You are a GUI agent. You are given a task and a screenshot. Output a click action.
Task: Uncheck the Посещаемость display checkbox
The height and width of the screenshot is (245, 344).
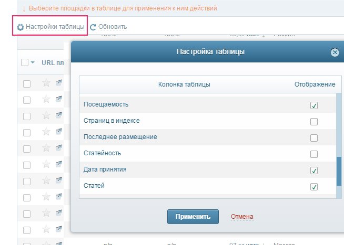[x=314, y=105]
